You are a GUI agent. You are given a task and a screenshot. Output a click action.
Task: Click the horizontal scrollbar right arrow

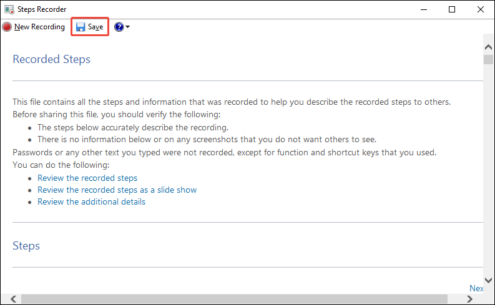point(470,299)
